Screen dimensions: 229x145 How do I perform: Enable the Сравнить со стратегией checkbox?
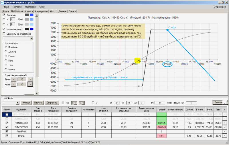coord(4,33)
